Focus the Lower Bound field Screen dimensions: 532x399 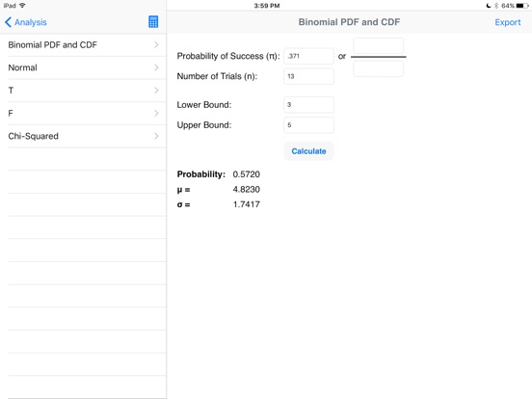(308, 105)
